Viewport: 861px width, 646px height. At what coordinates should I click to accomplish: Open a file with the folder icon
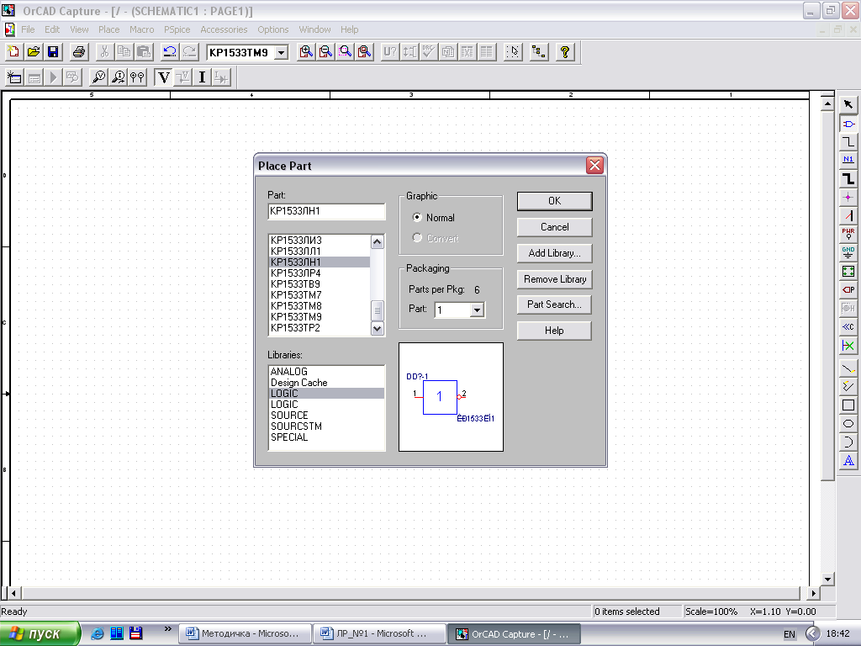click(34, 52)
